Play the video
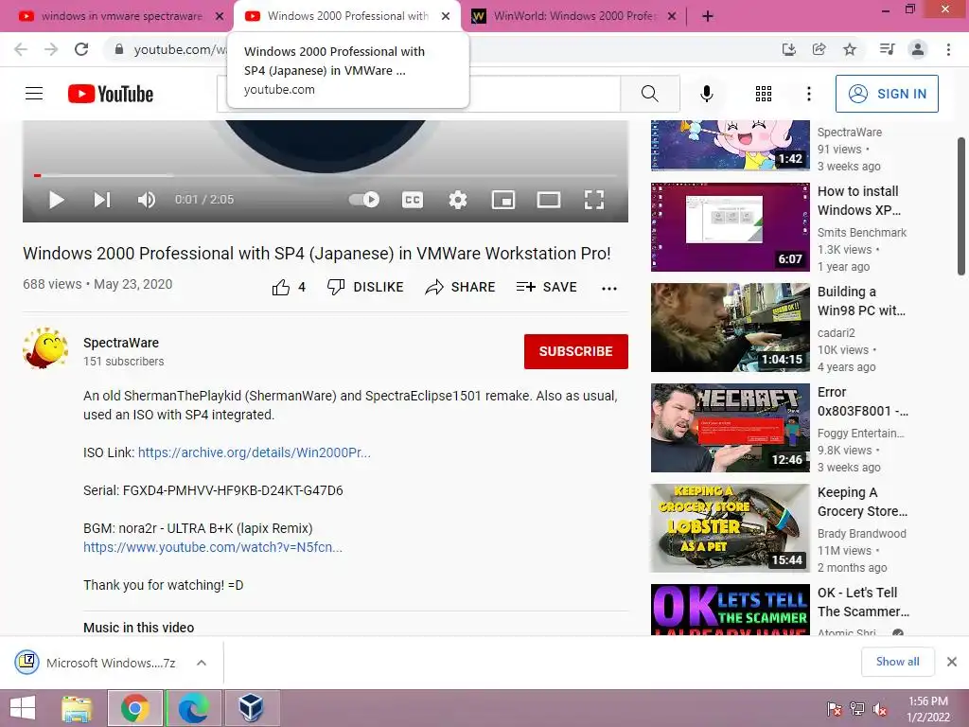This screenshot has height=727, width=969. 56,200
